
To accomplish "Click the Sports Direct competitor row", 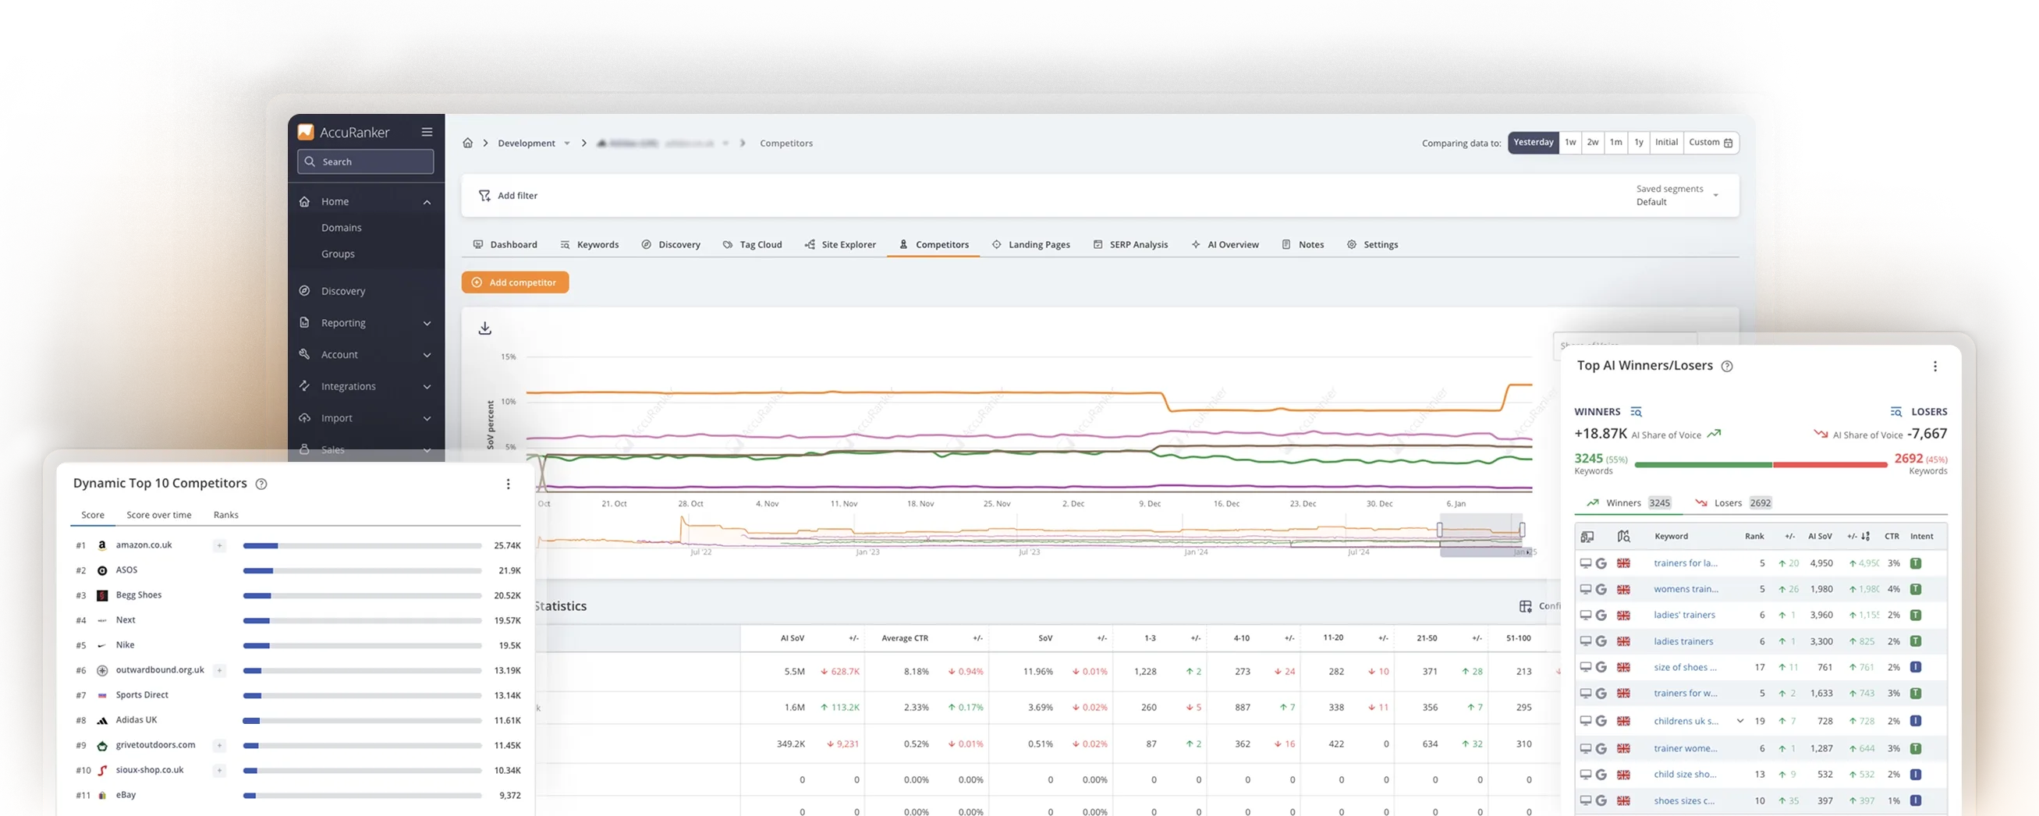I will point(298,695).
